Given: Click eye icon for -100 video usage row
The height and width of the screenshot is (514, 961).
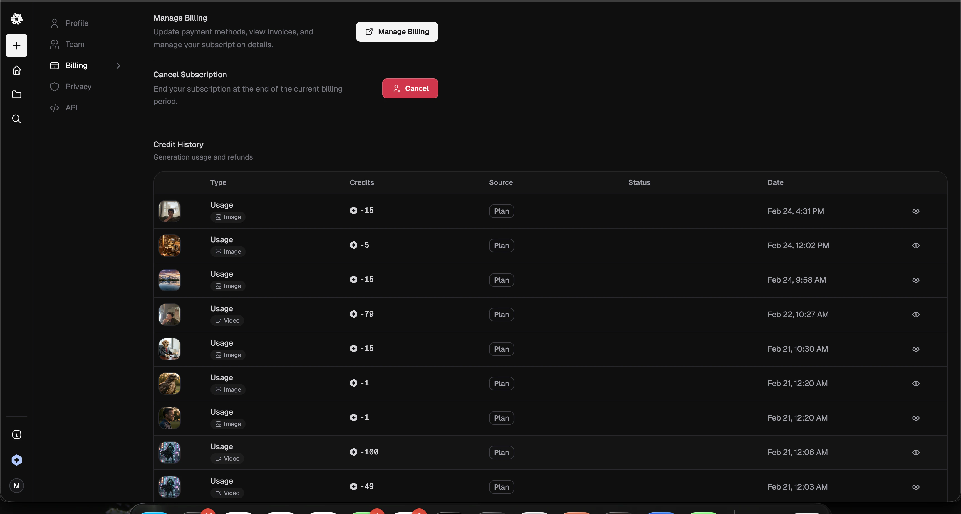Looking at the screenshot, I should [915, 453].
